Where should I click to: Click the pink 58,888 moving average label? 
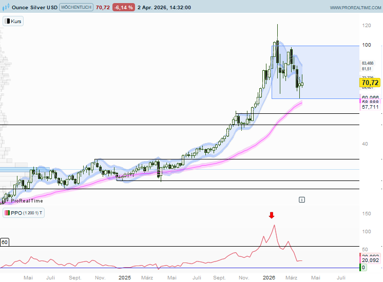tap(370, 103)
